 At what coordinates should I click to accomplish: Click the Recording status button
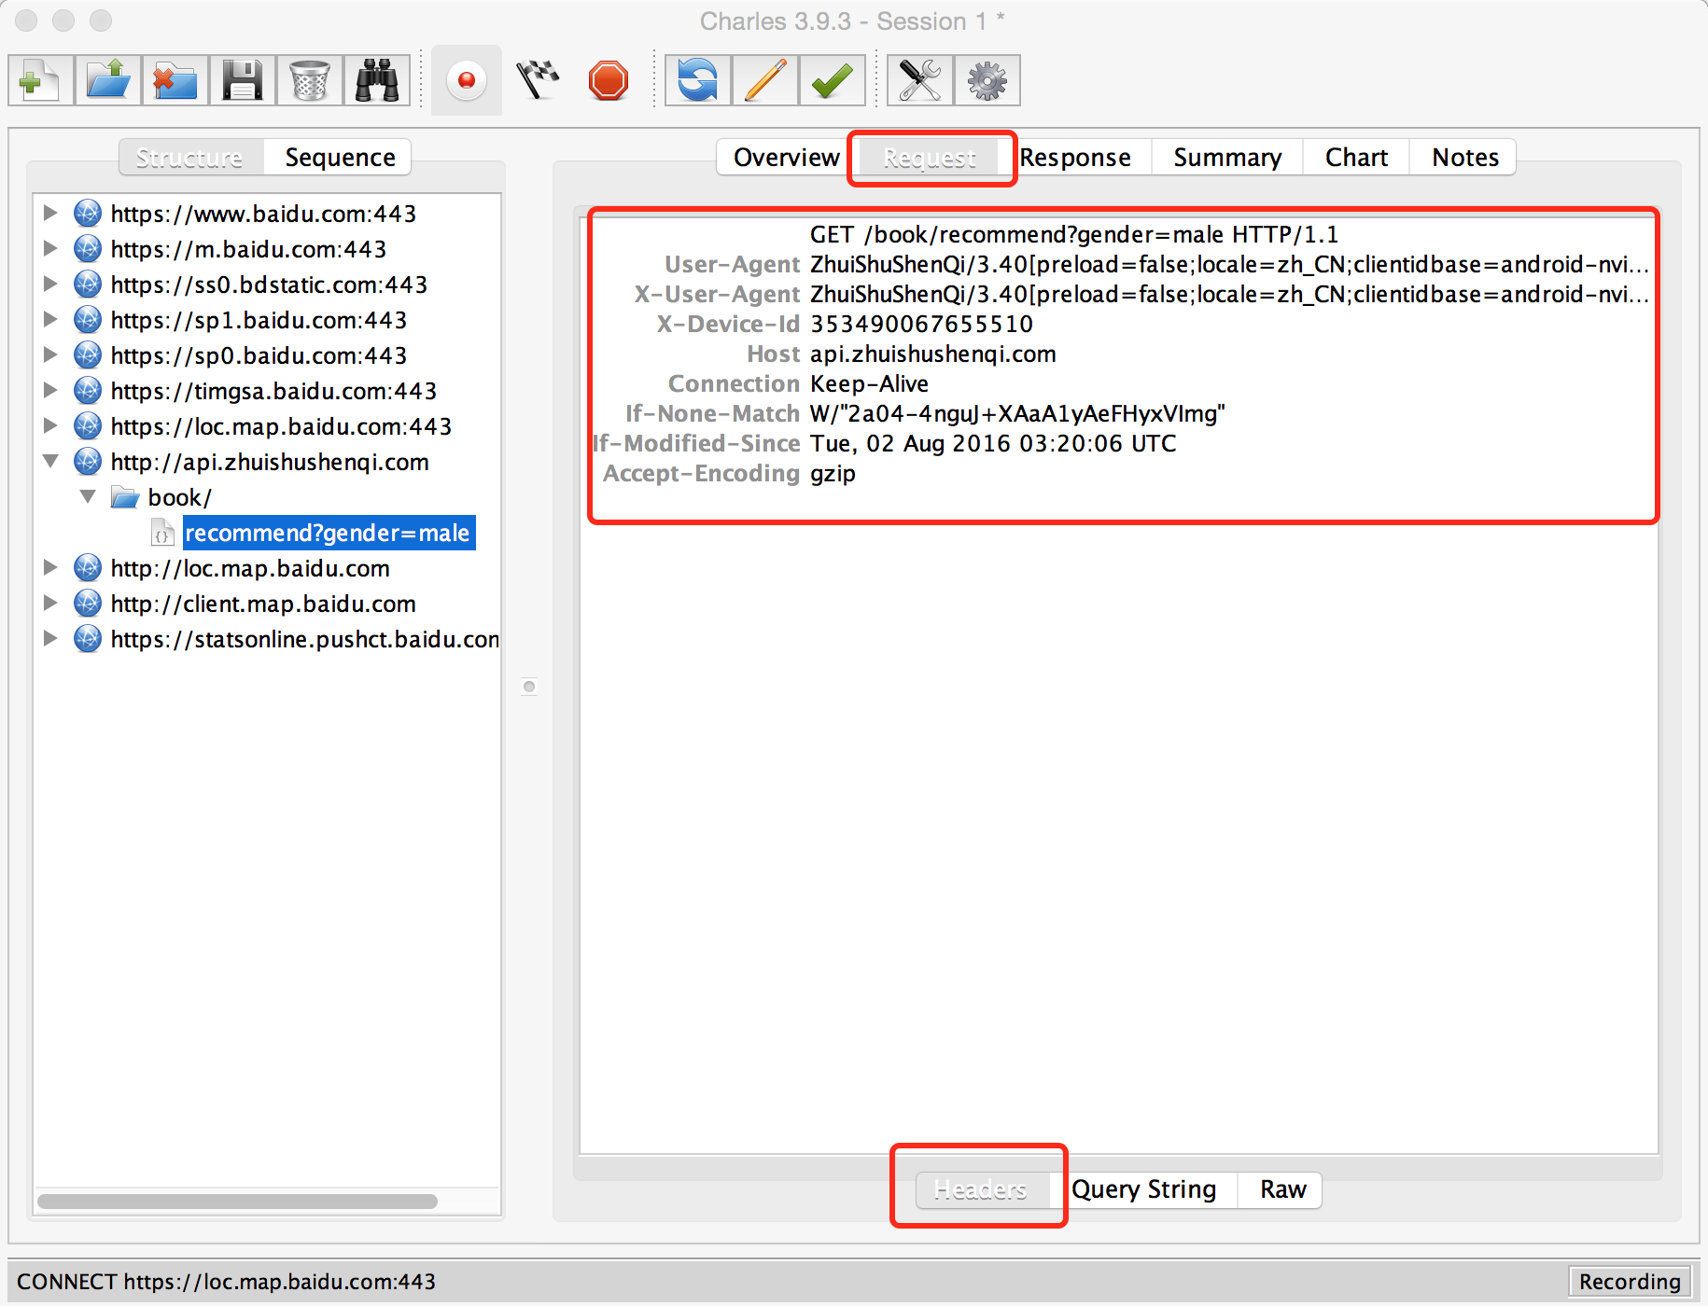coord(1629,1282)
